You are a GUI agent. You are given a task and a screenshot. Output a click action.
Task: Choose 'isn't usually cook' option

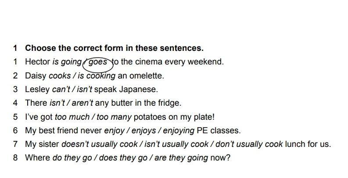(176, 144)
